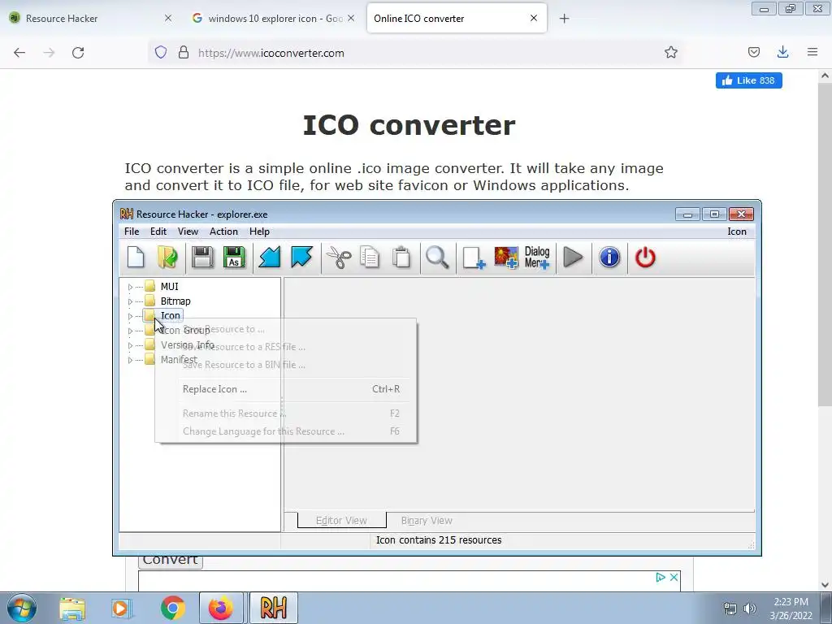Image resolution: width=832 pixels, height=624 pixels.
Task: Click the Add new resource icon
Action: tap(474, 258)
